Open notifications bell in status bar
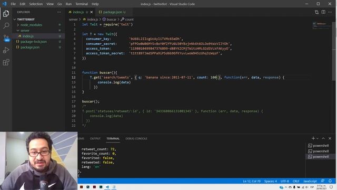 tap(330, 181)
